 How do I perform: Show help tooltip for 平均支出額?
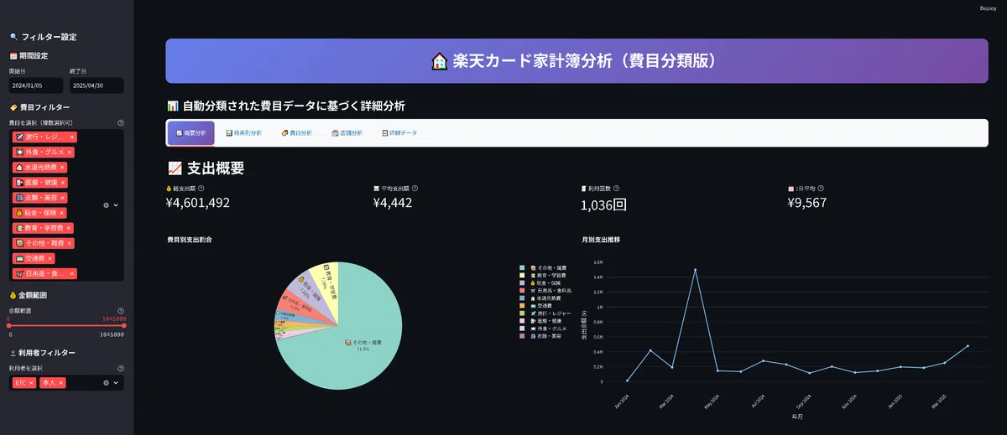click(415, 189)
